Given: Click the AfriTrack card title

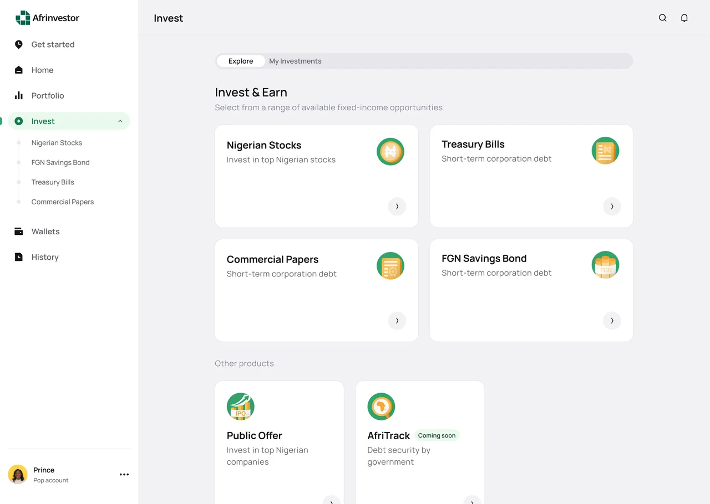Looking at the screenshot, I should (388, 435).
